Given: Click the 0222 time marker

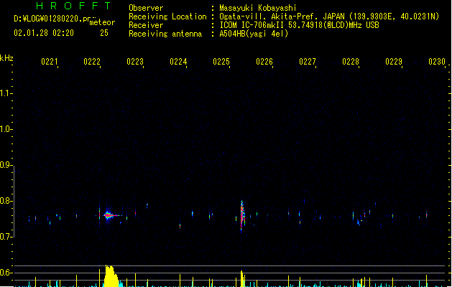Looking at the screenshot, I should click(x=92, y=62).
